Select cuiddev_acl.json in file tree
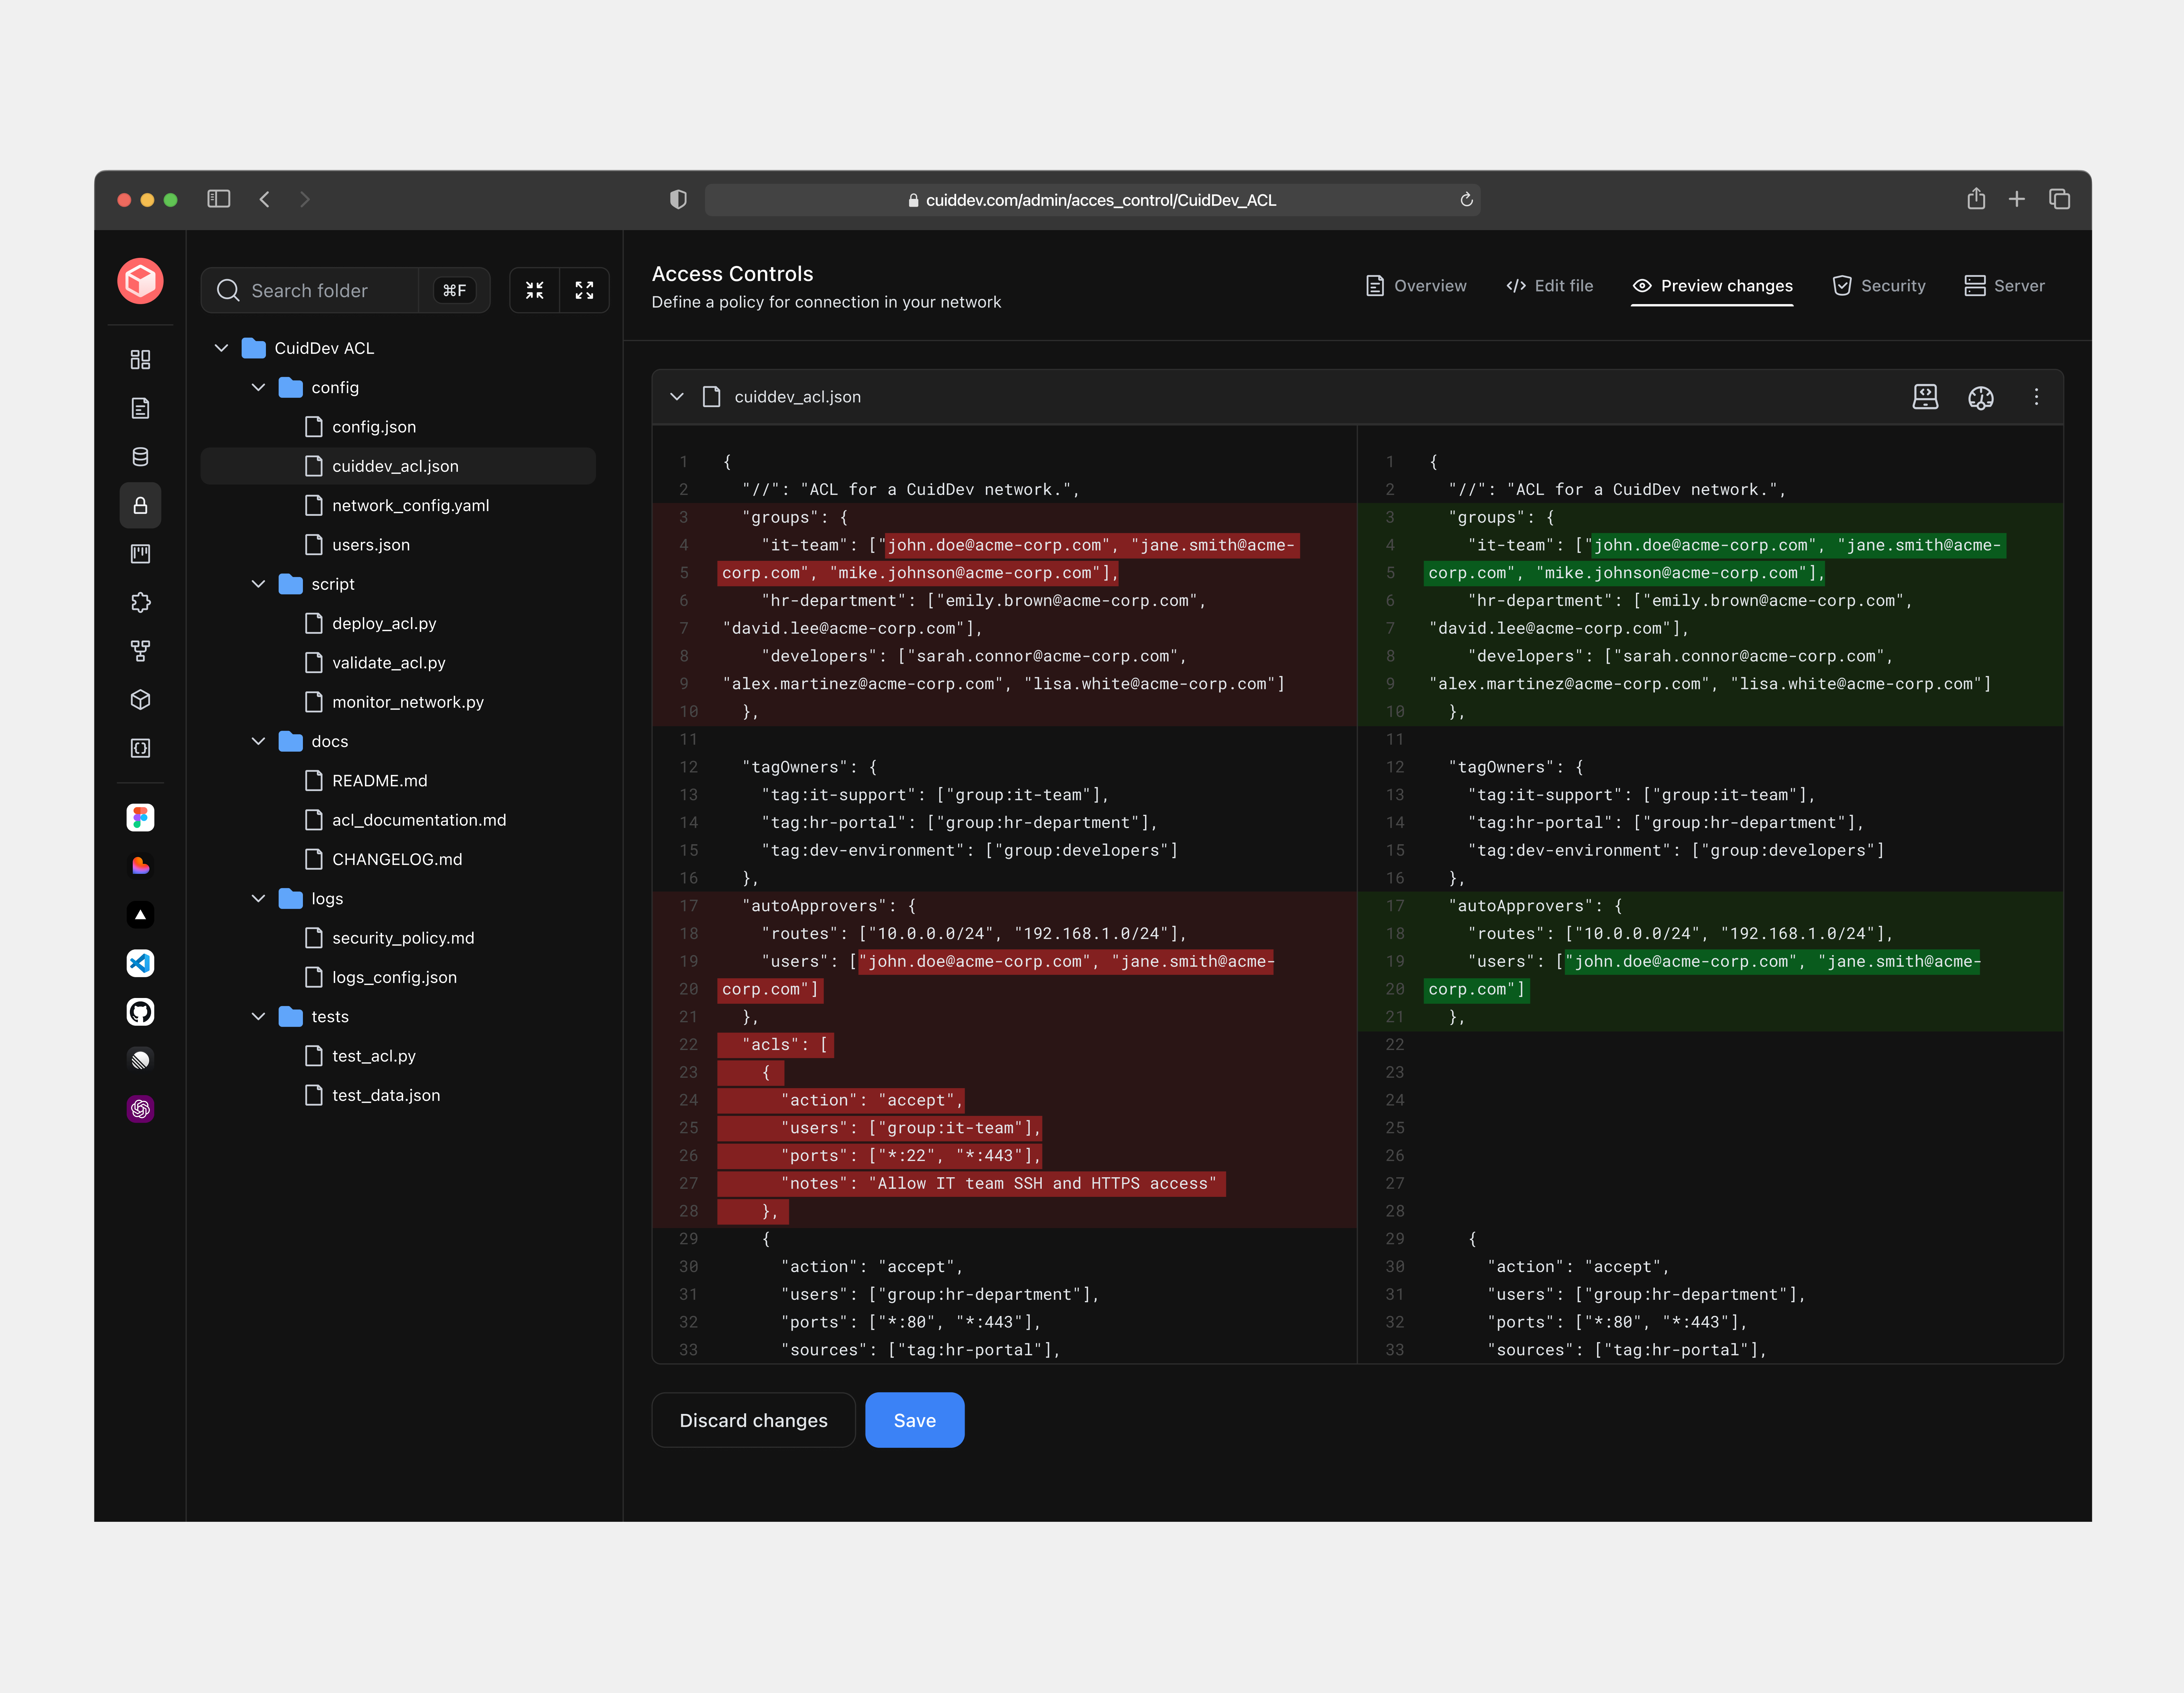Screen dimensions: 2184x1693 (x=398, y=466)
